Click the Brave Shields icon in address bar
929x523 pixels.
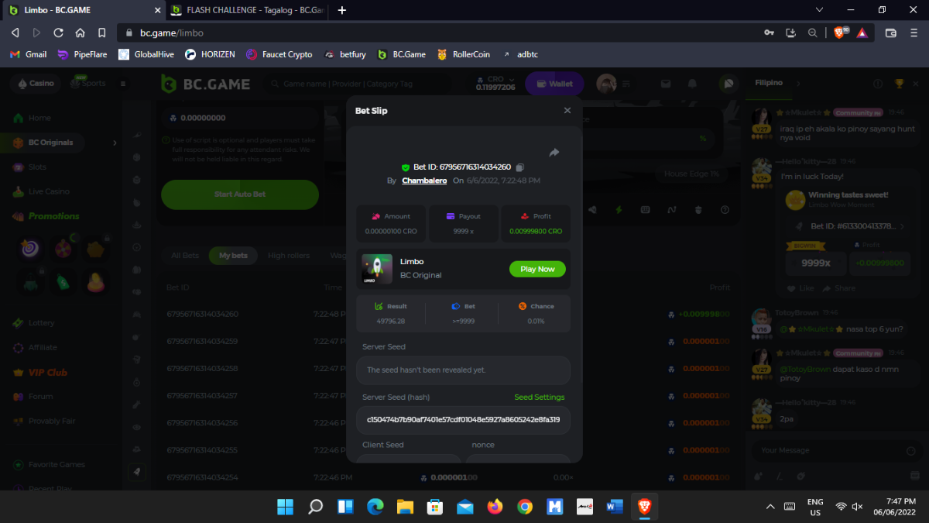click(838, 33)
